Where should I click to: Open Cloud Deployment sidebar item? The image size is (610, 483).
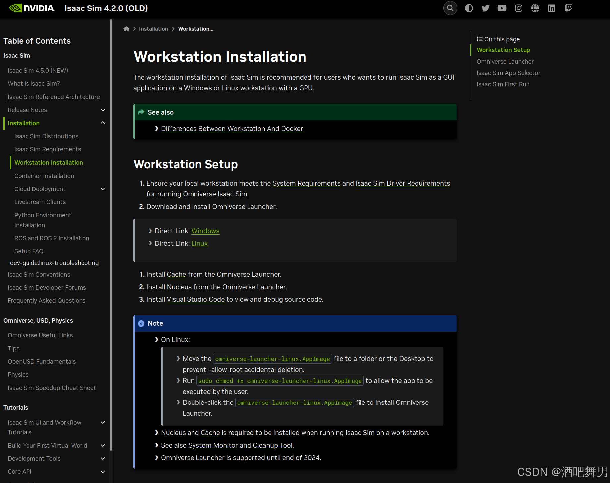coord(40,189)
